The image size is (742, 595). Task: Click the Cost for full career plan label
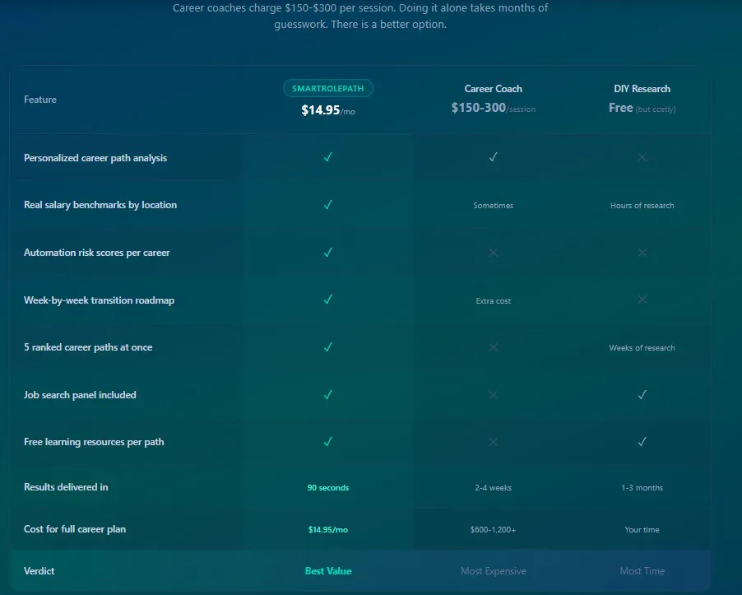pos(75,529)
